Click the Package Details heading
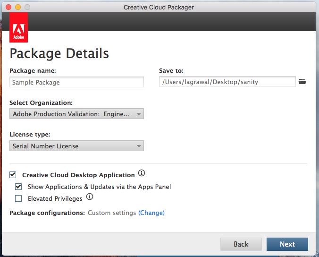 click(59, 53)
